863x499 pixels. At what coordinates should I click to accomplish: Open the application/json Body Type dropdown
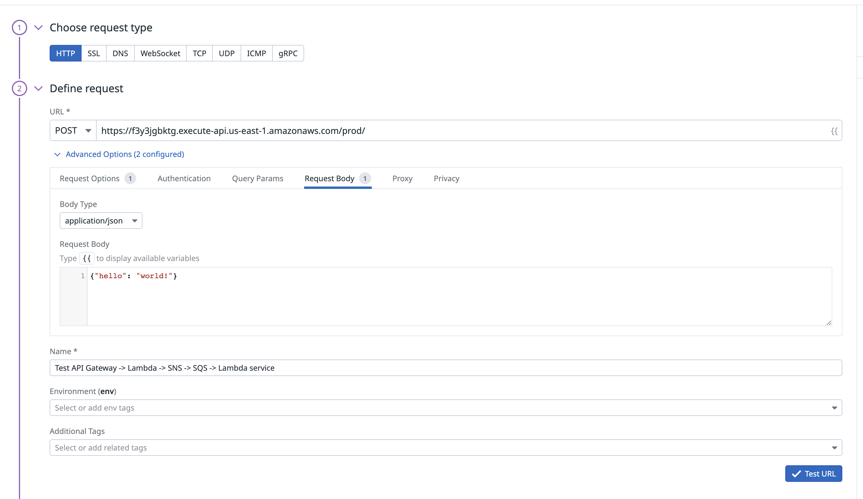tap(101, 221)
